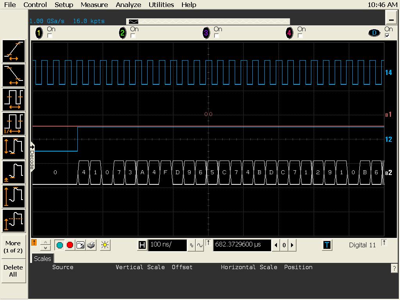Image resolution: width=400 pixels, height=300 pixels.
Task: Click the printer icon in bottom toolbar
Action: coord(91,245)
